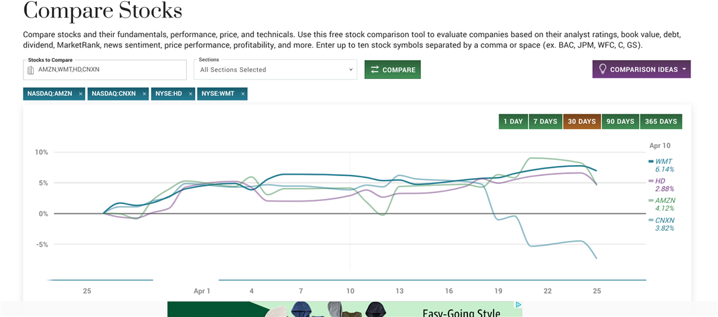Toggle the HD series in chart legend
This screenshot has width=718, height=317.
(x=659, y=181)
